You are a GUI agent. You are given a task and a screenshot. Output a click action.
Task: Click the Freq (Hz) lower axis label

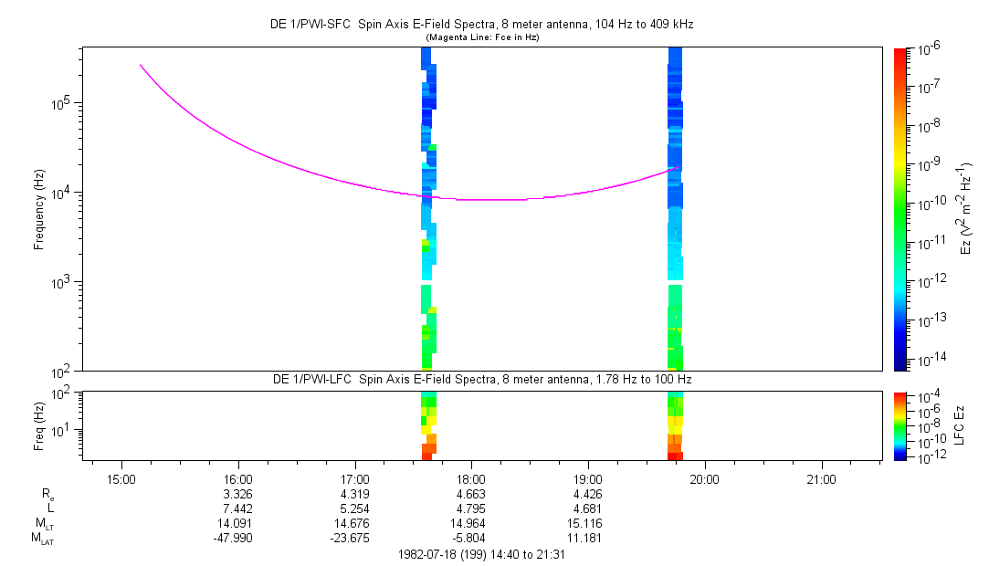[x=39, y=426]
